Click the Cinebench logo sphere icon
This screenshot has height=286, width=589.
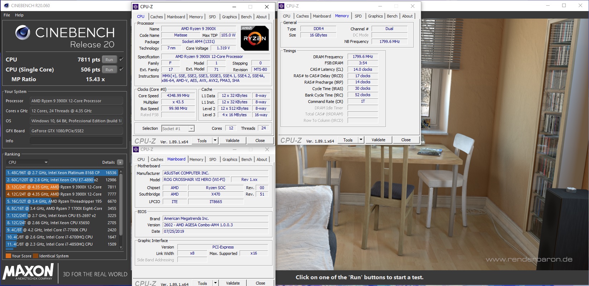(x=23, y=33)
